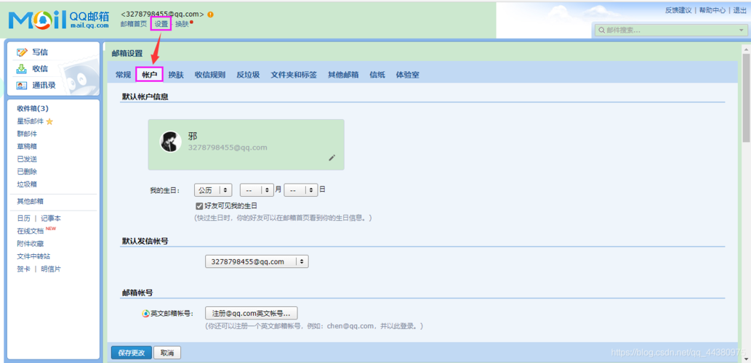The width and height of the screenshot is (751, 363).
Task: Open 附件收藏 link
Action: 31,243
